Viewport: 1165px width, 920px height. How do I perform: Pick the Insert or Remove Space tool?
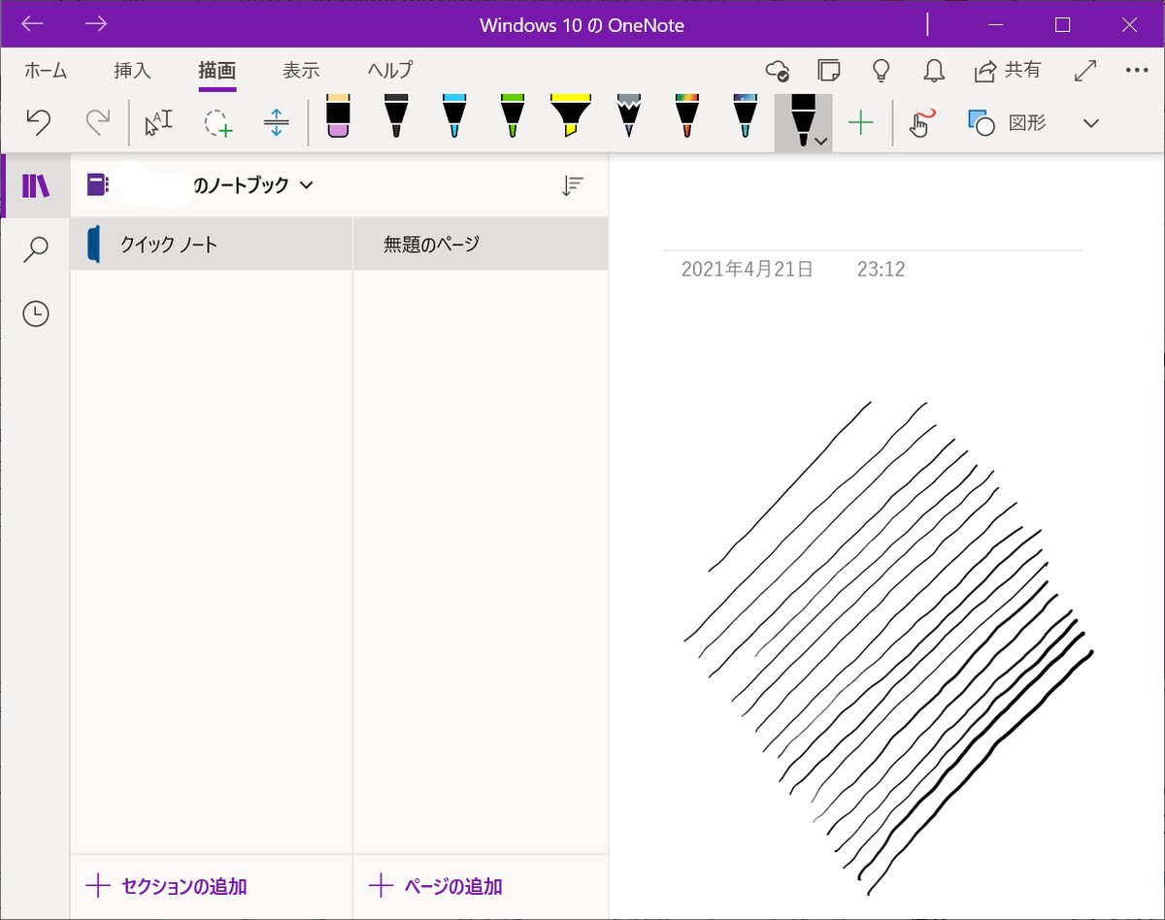pyautogui.click(x=277, y=123)
